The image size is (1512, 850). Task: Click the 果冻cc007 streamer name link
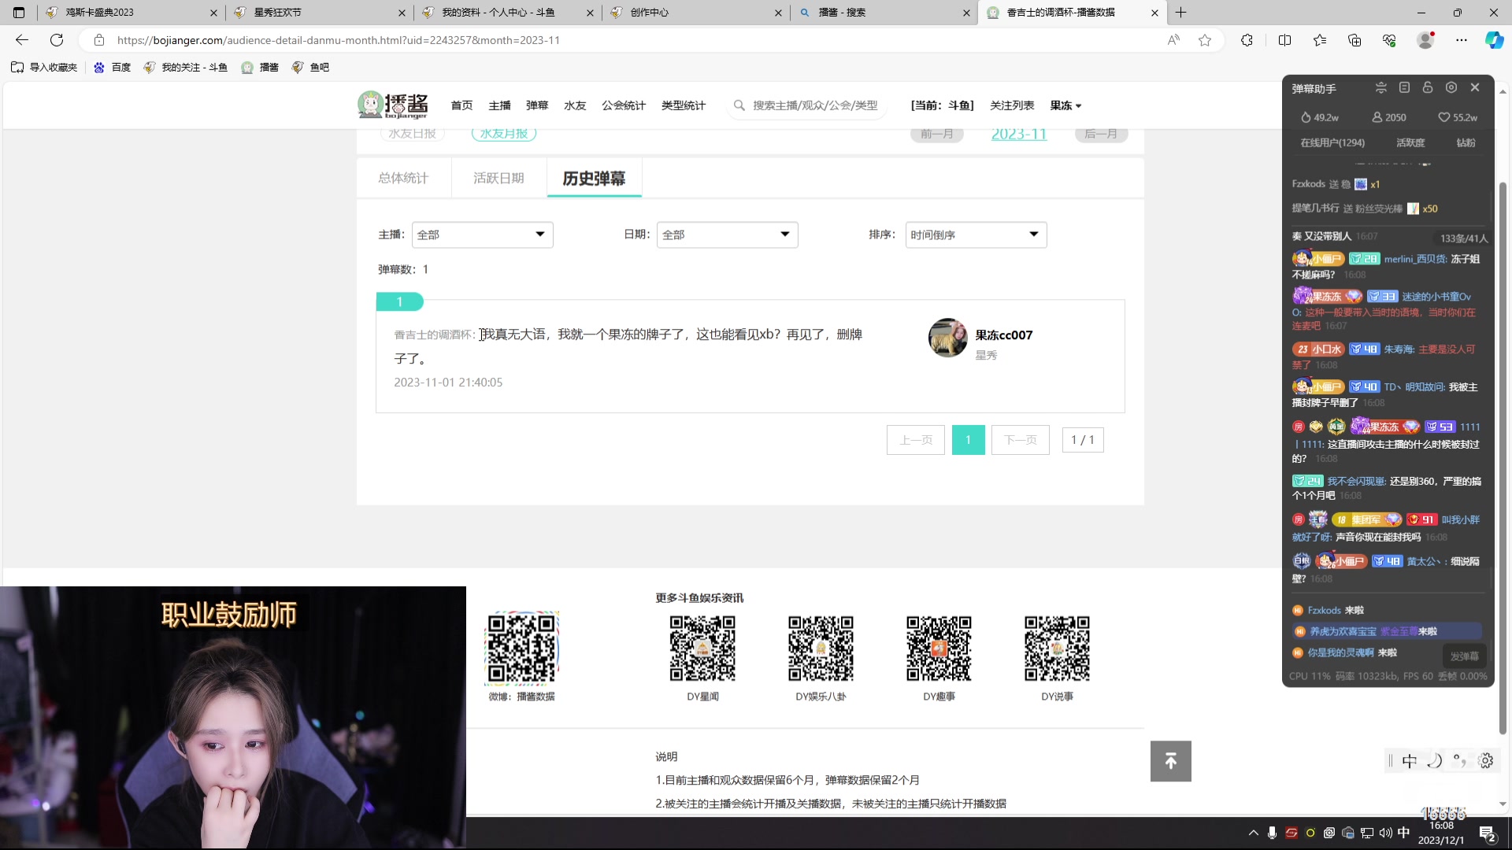(x=1003, y=335)
